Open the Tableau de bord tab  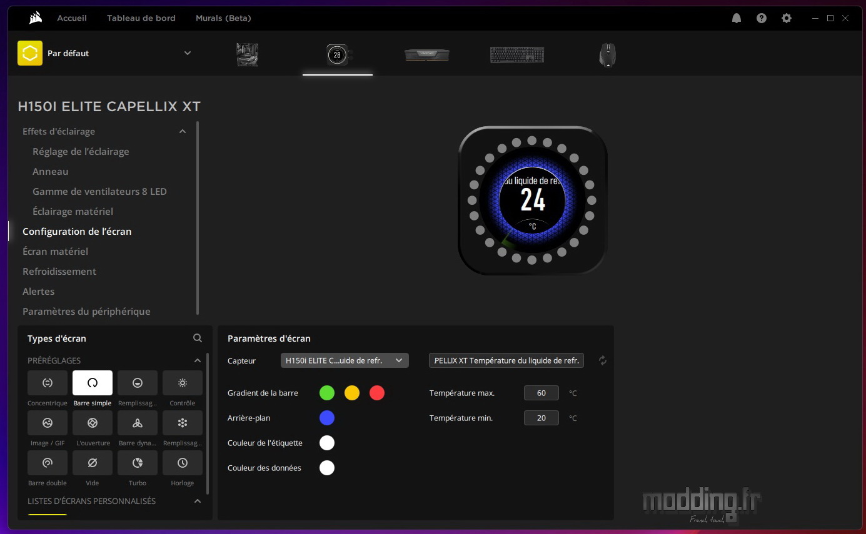141,18
